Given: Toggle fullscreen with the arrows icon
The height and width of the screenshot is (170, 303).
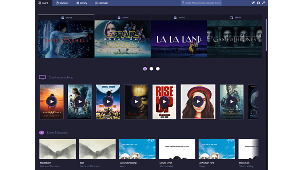Looking at the screenshot, I should coord(264,3).
